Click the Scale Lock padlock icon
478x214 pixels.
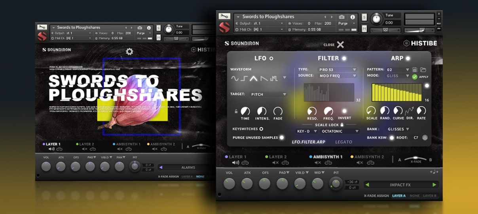pos(342,125)
